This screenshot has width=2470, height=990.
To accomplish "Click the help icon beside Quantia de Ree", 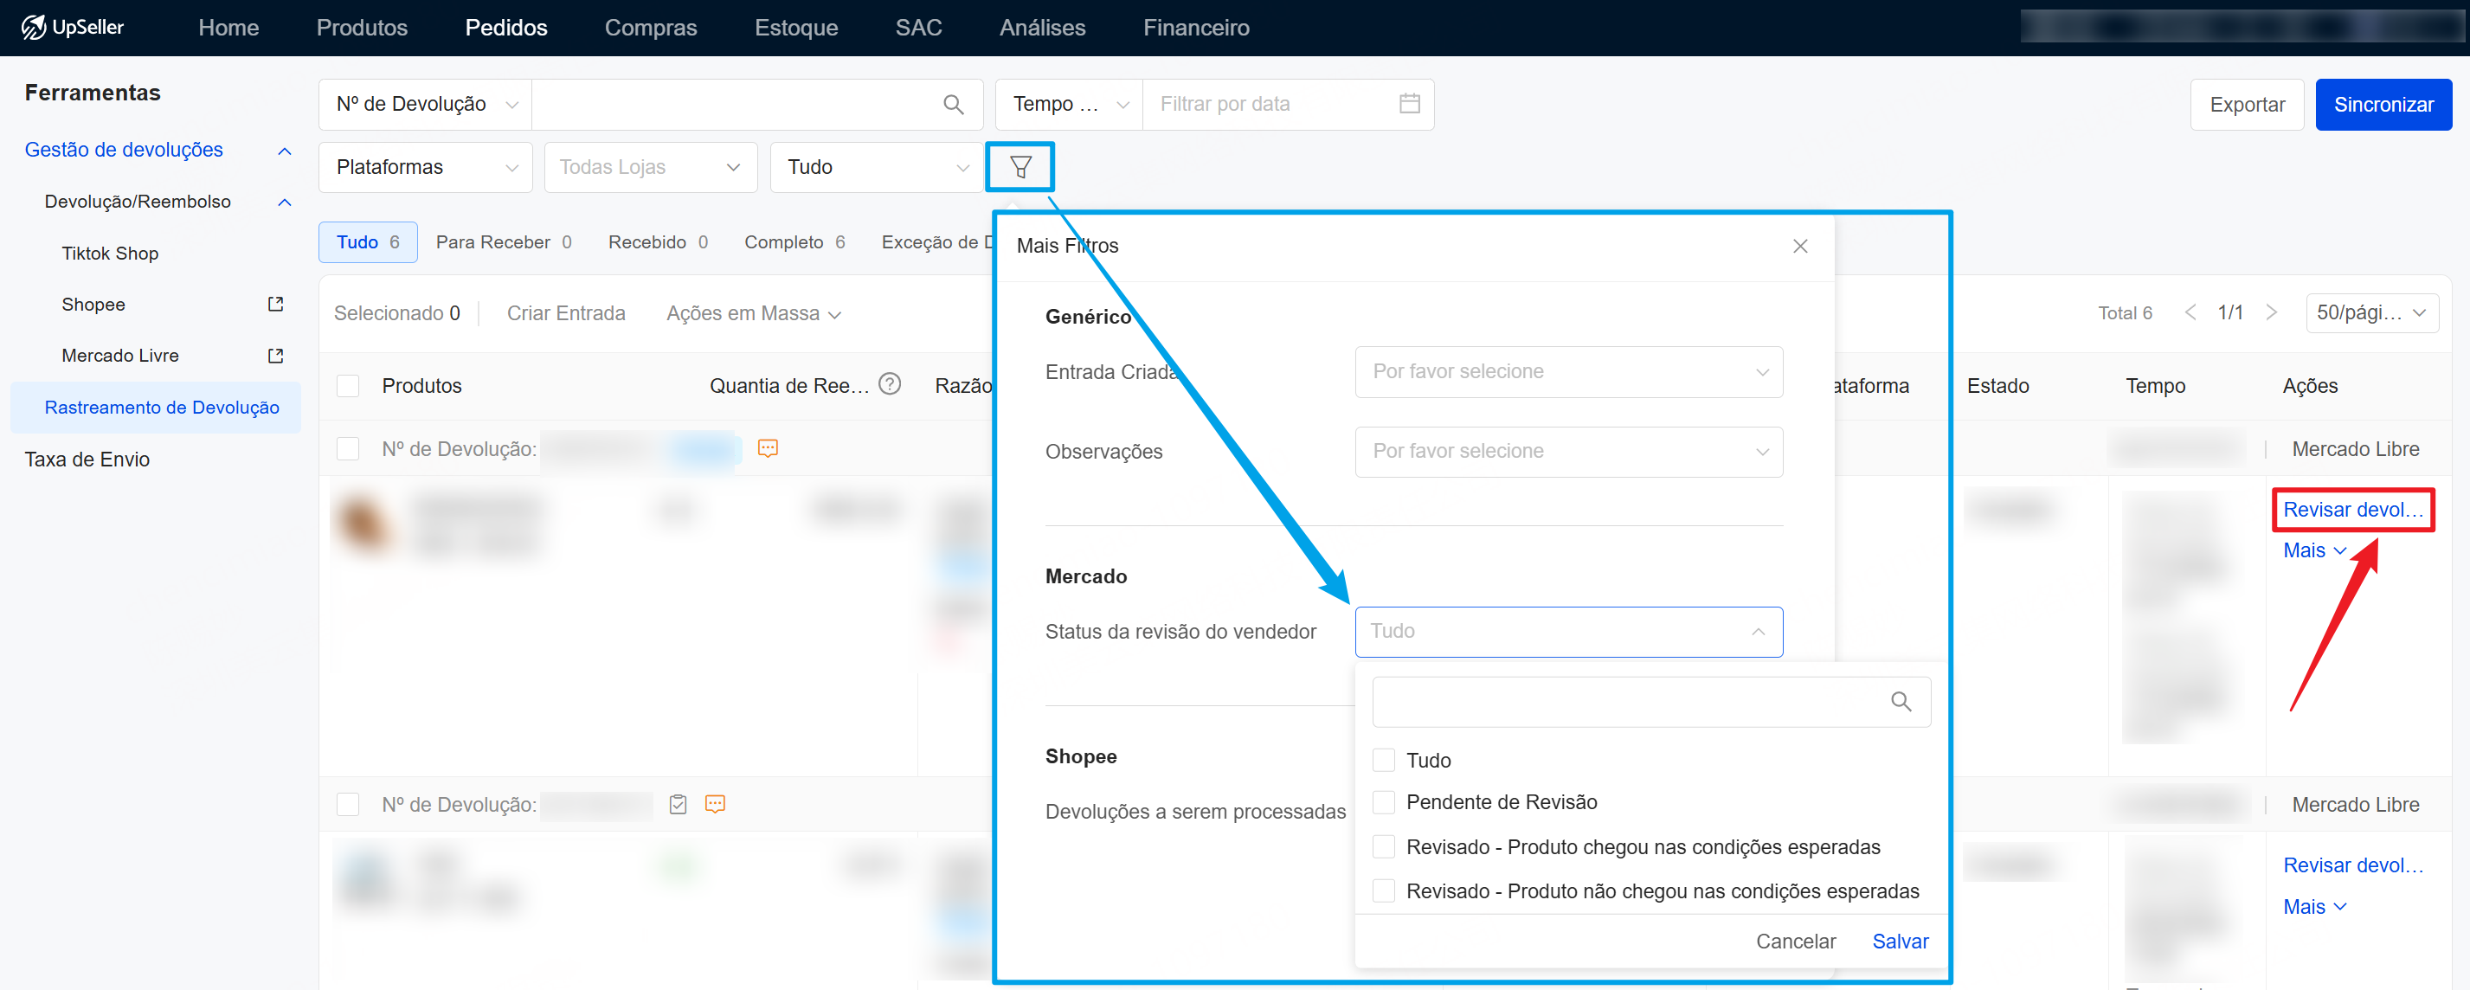I will pos(890,384).
